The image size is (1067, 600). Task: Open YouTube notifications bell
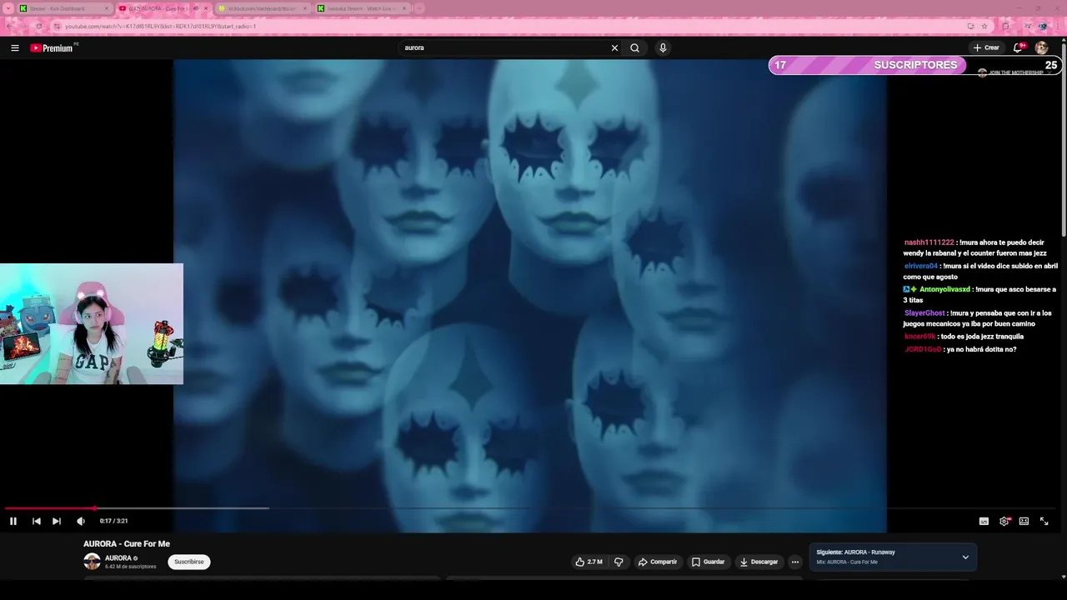point(1018,47)
